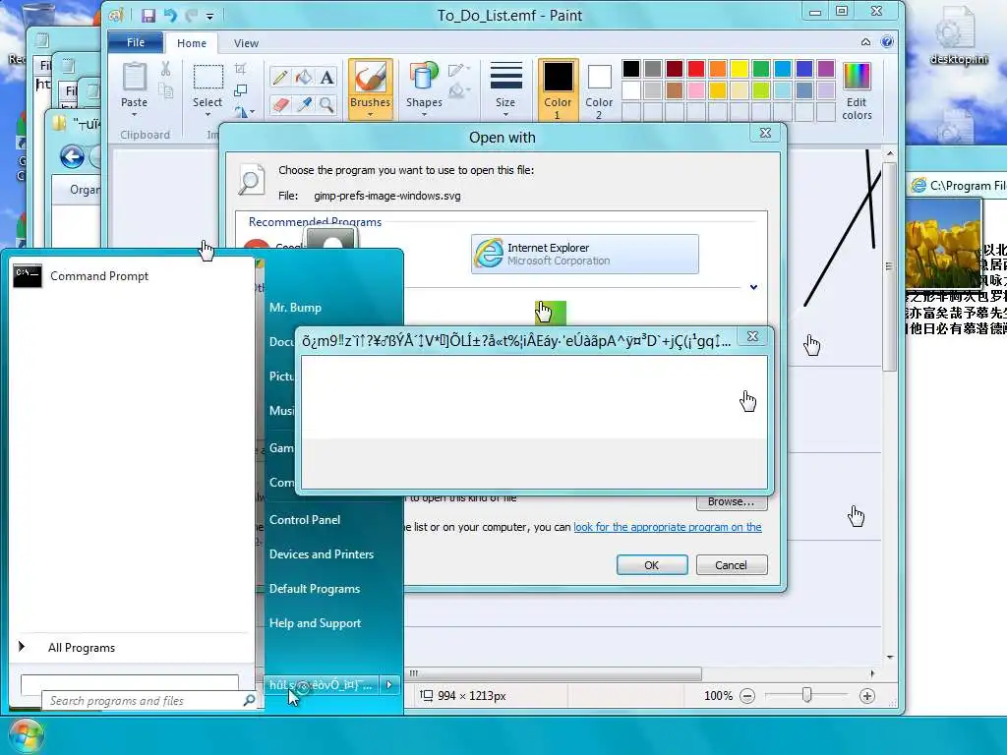Click look for the appropriate program link
This screenshot has width=1007, height=755.
click(668, 527)
